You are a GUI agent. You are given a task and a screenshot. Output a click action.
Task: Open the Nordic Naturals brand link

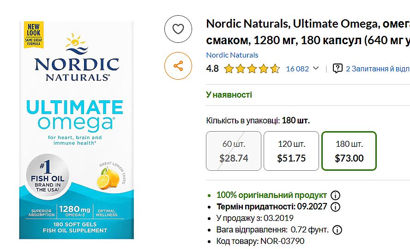point(232,55)
